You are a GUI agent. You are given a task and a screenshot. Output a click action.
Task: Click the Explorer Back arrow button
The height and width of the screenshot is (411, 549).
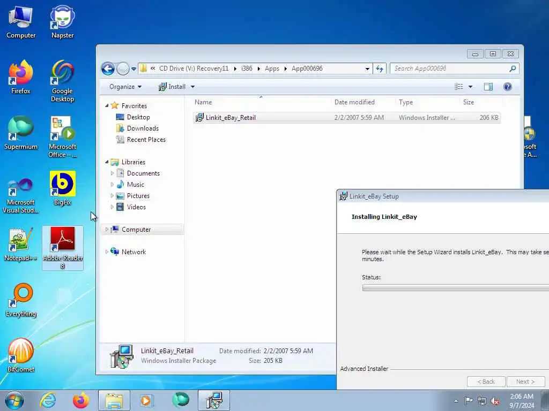(108, 68)
